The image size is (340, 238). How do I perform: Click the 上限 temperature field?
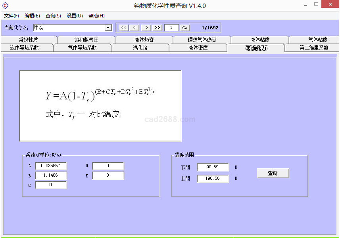[x=213, y=179]
